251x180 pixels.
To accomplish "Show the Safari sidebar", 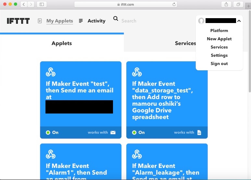I will click(42, 4).
